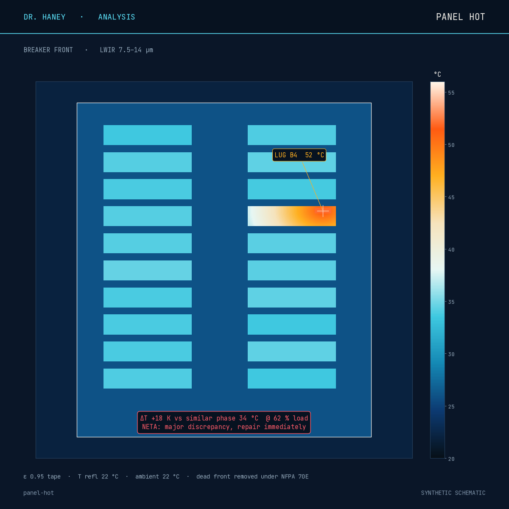This screenshot has width=509, height=509.
Task: Click the LWIR 7.5–14 µm band label
Action: tap(126, 50)
